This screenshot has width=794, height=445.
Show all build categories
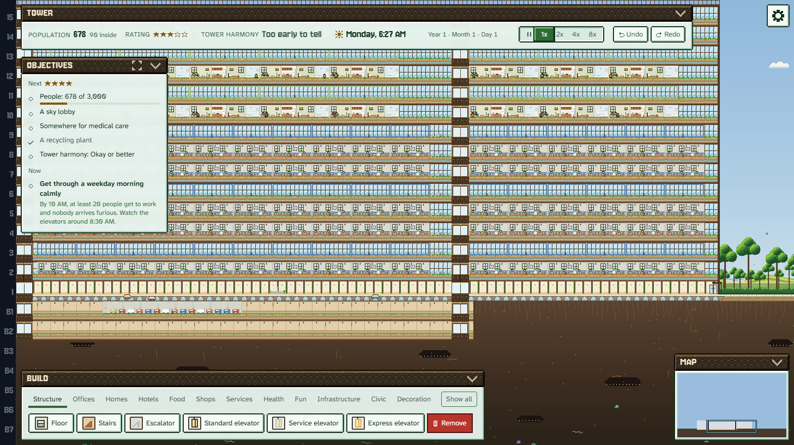pos(459,399)
